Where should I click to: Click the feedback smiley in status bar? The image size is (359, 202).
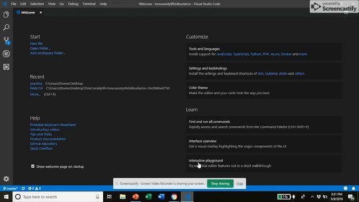tap(346, 189)
